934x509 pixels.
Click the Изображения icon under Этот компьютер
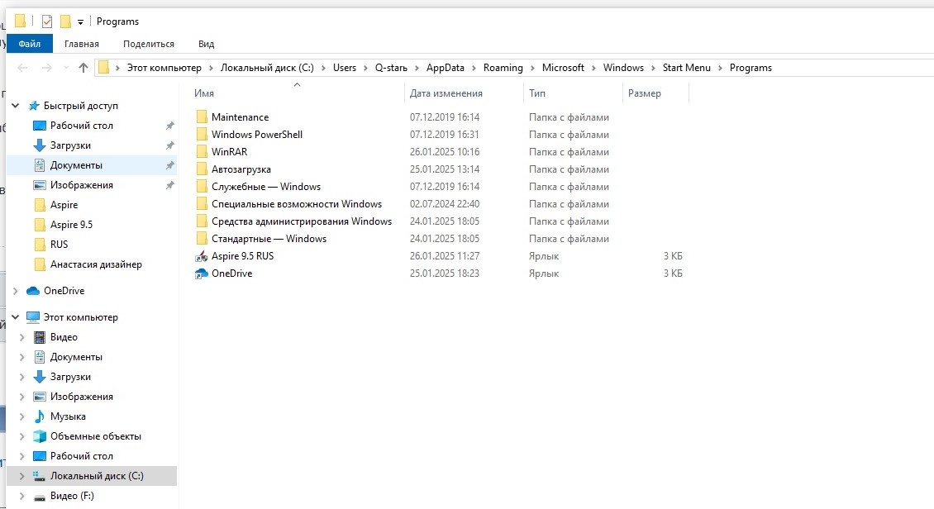(40, 397)
